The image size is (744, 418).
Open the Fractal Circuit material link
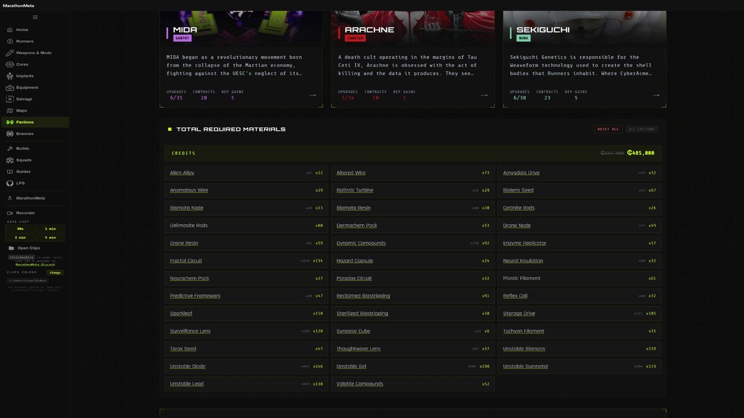(186, 261)
